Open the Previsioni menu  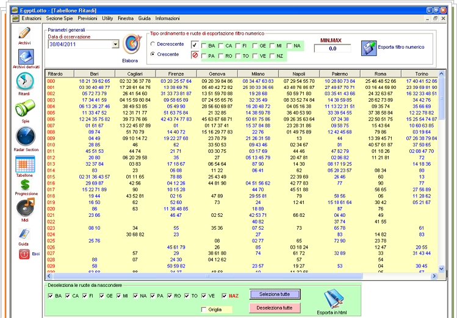point(87,18)
